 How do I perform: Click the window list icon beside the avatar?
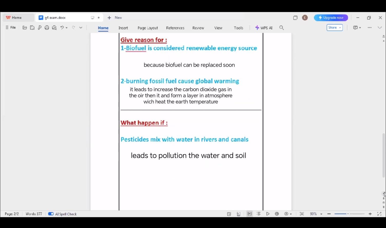click(x=295, y=18)
